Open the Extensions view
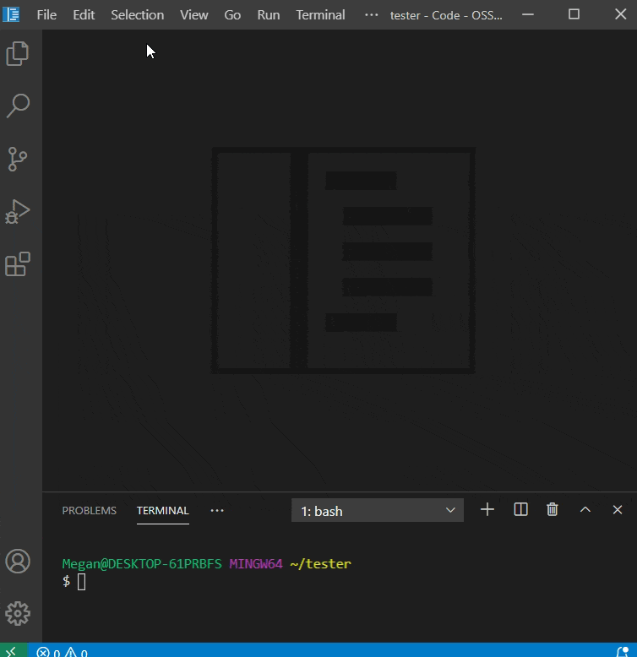Viewport: 637px width, 657px height. pyautogui.click(x=18, y=264)
